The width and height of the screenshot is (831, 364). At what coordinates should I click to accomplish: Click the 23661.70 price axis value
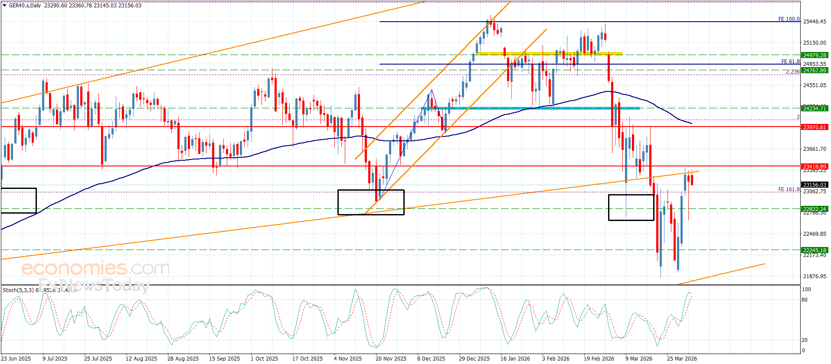pos(815,149)
